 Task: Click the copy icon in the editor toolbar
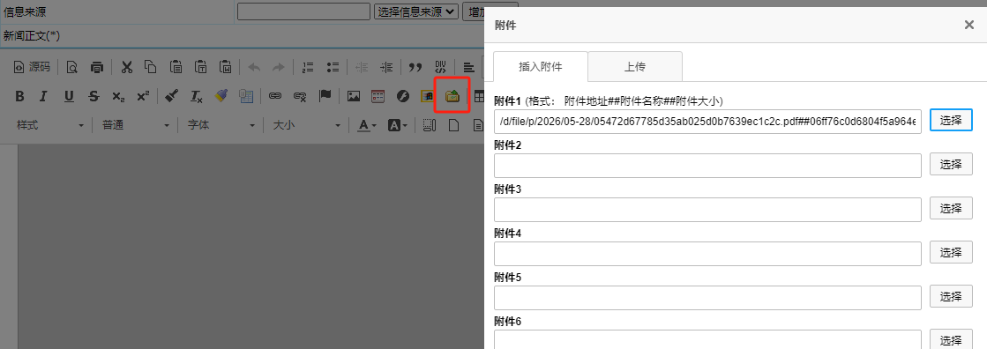(x=151, y=67)
